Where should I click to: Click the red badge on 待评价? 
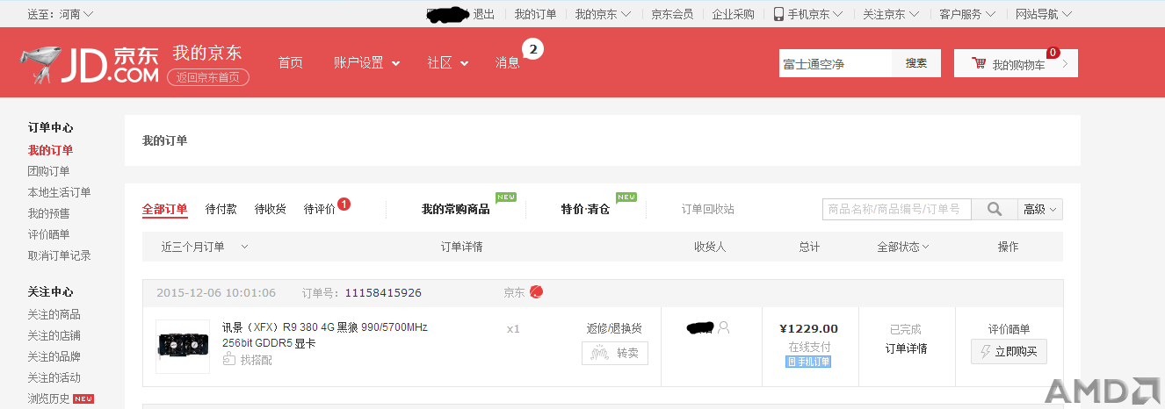[344, 204]
